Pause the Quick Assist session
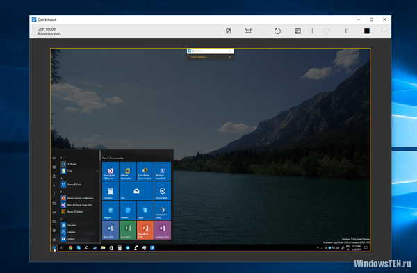The width and height of the screenshot is (417, 273). 347,31
